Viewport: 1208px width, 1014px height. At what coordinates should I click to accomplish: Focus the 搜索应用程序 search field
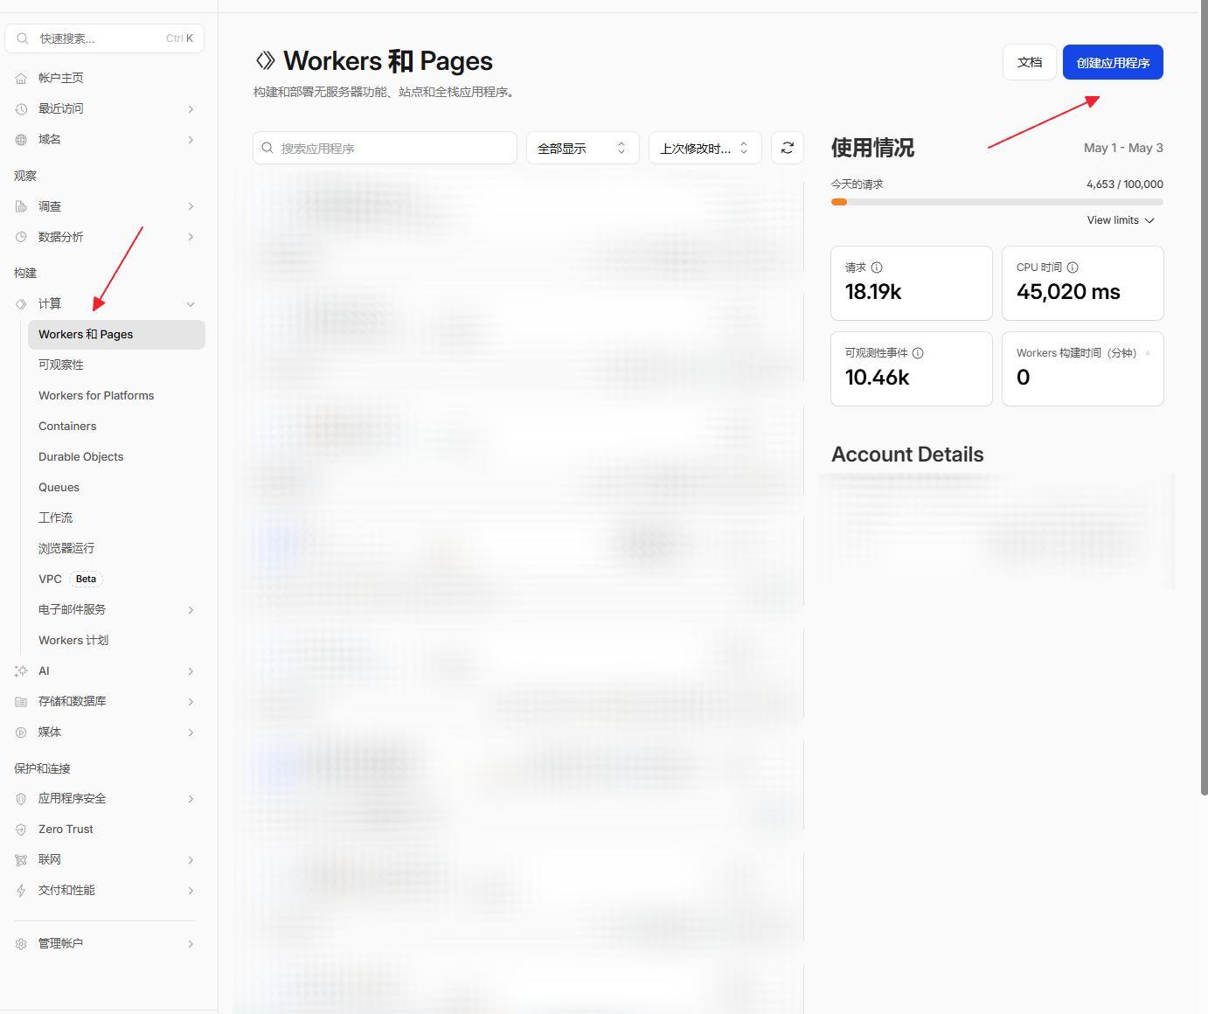pos(385,148)
